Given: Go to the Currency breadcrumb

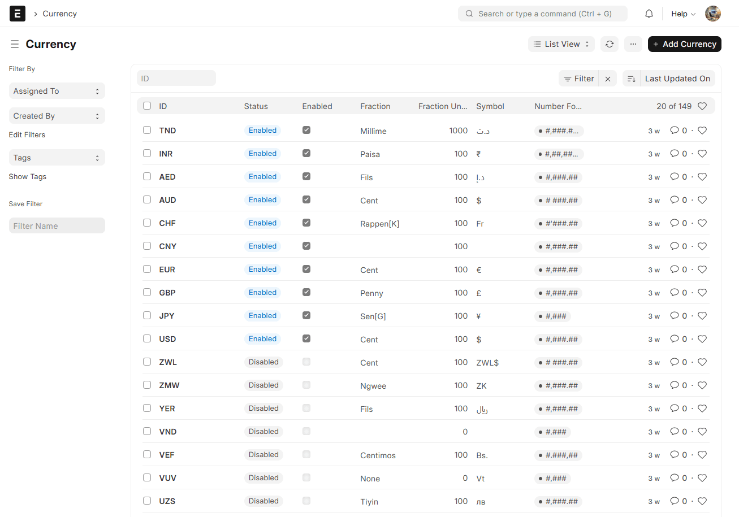Looking at the screenshot, I should 60,14.
